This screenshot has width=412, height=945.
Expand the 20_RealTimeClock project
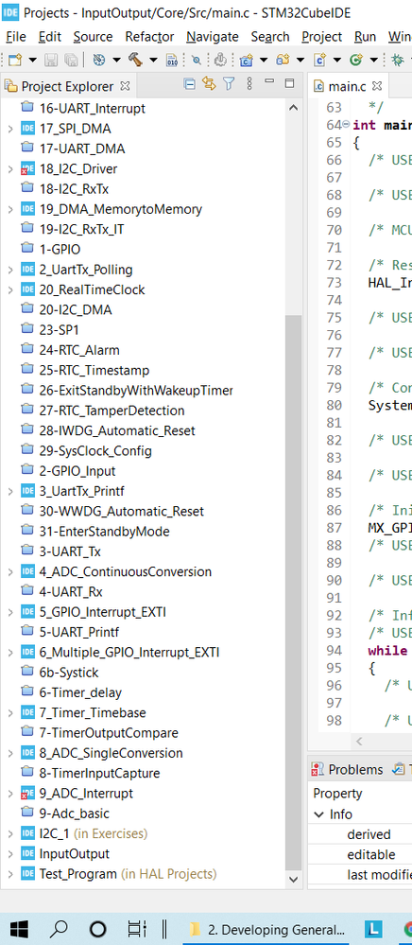coord(9,289)
